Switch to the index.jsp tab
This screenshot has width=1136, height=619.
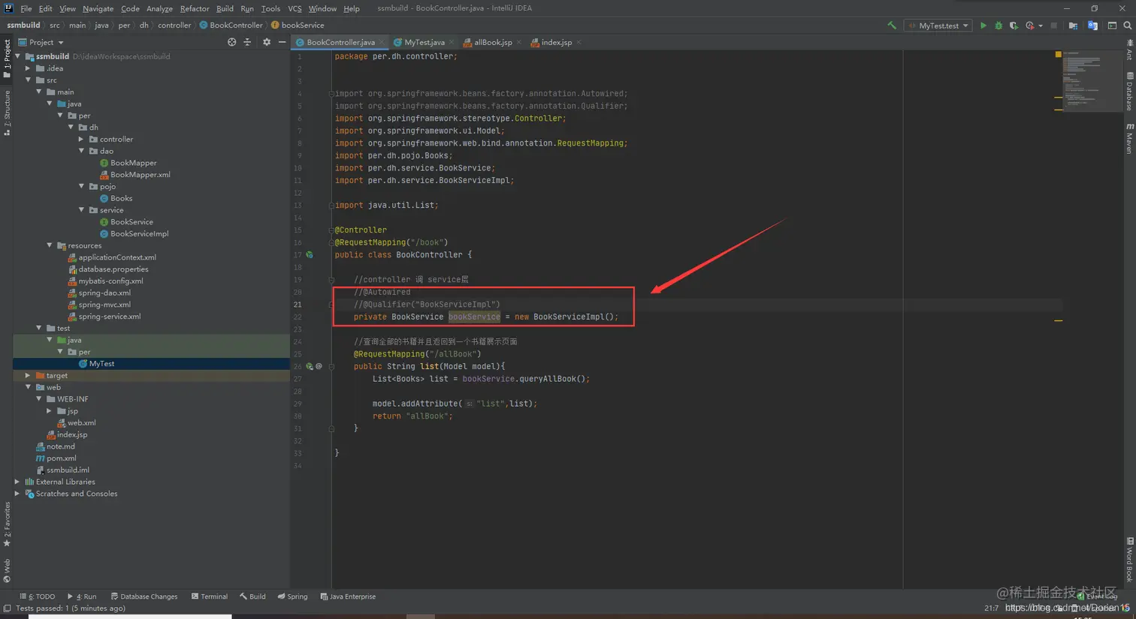[557, 43]
